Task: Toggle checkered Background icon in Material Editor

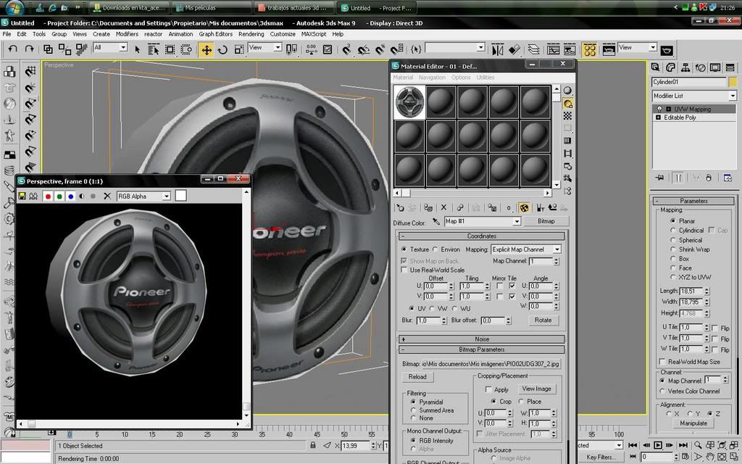Action: coord(567,116)
